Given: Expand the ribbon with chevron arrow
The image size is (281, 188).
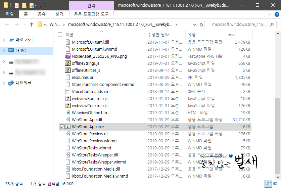Looking at the screenshot, I should [x=270, y=14].
